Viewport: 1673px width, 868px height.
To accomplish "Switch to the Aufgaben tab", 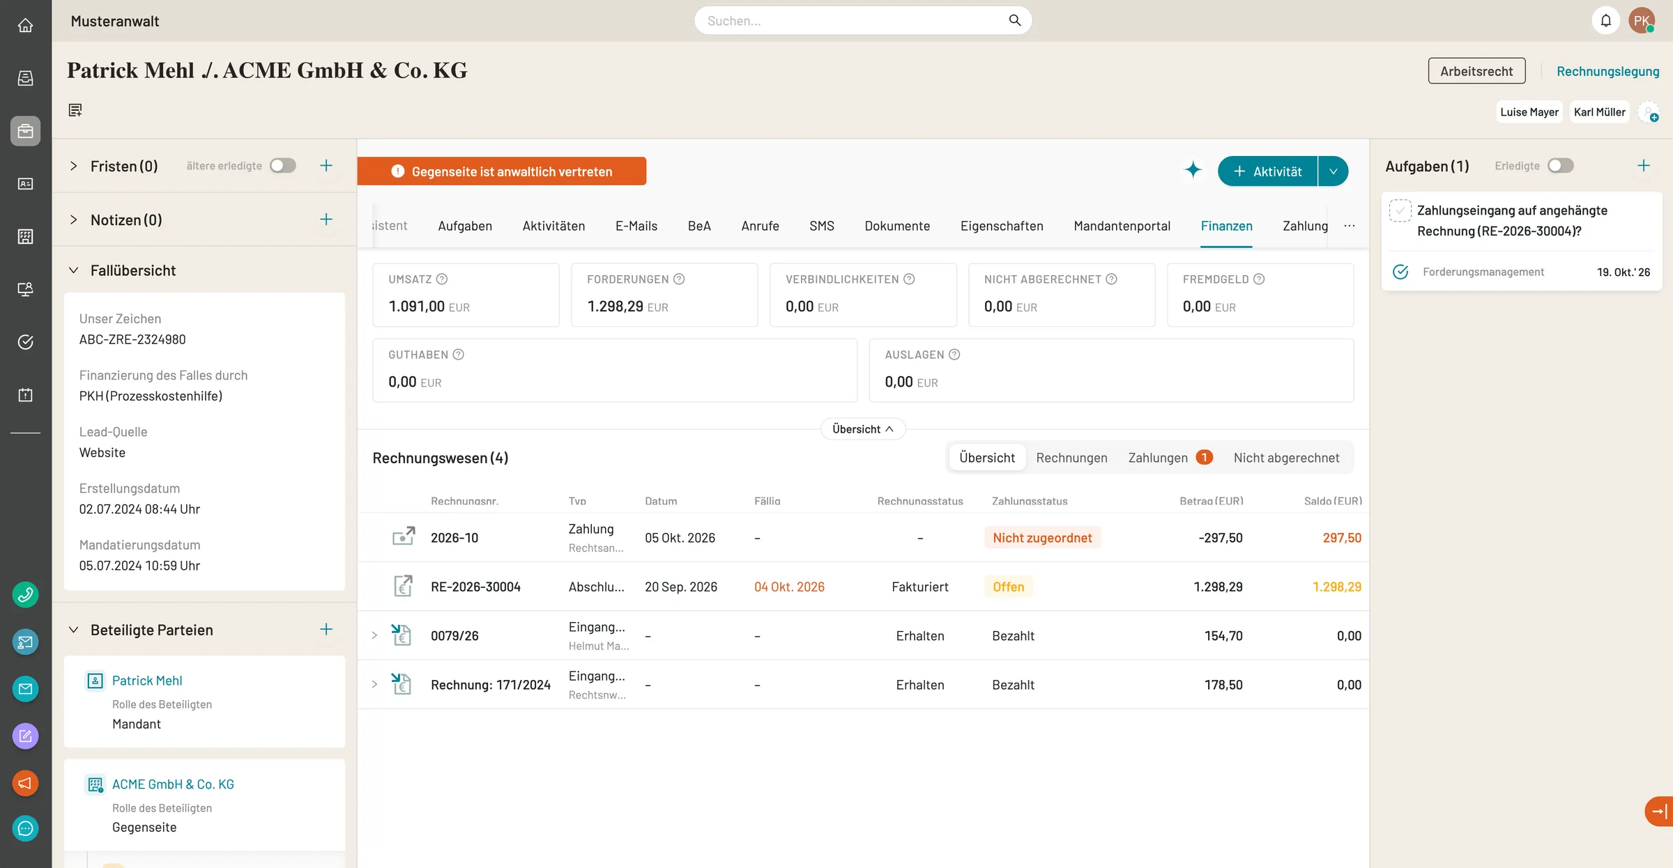I will [465, 226].
